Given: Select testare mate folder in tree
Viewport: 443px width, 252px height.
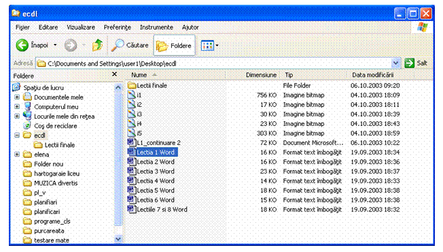Looking at the screenshot, I should [x=52, y=240].
